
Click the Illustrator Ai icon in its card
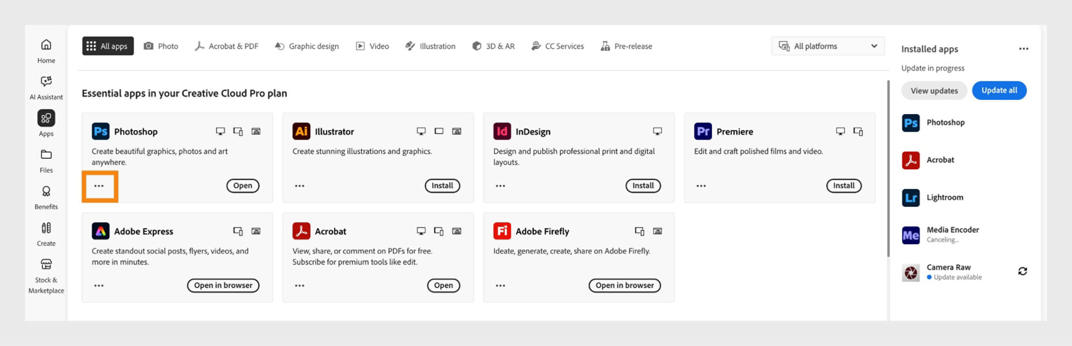coord(301,131)
